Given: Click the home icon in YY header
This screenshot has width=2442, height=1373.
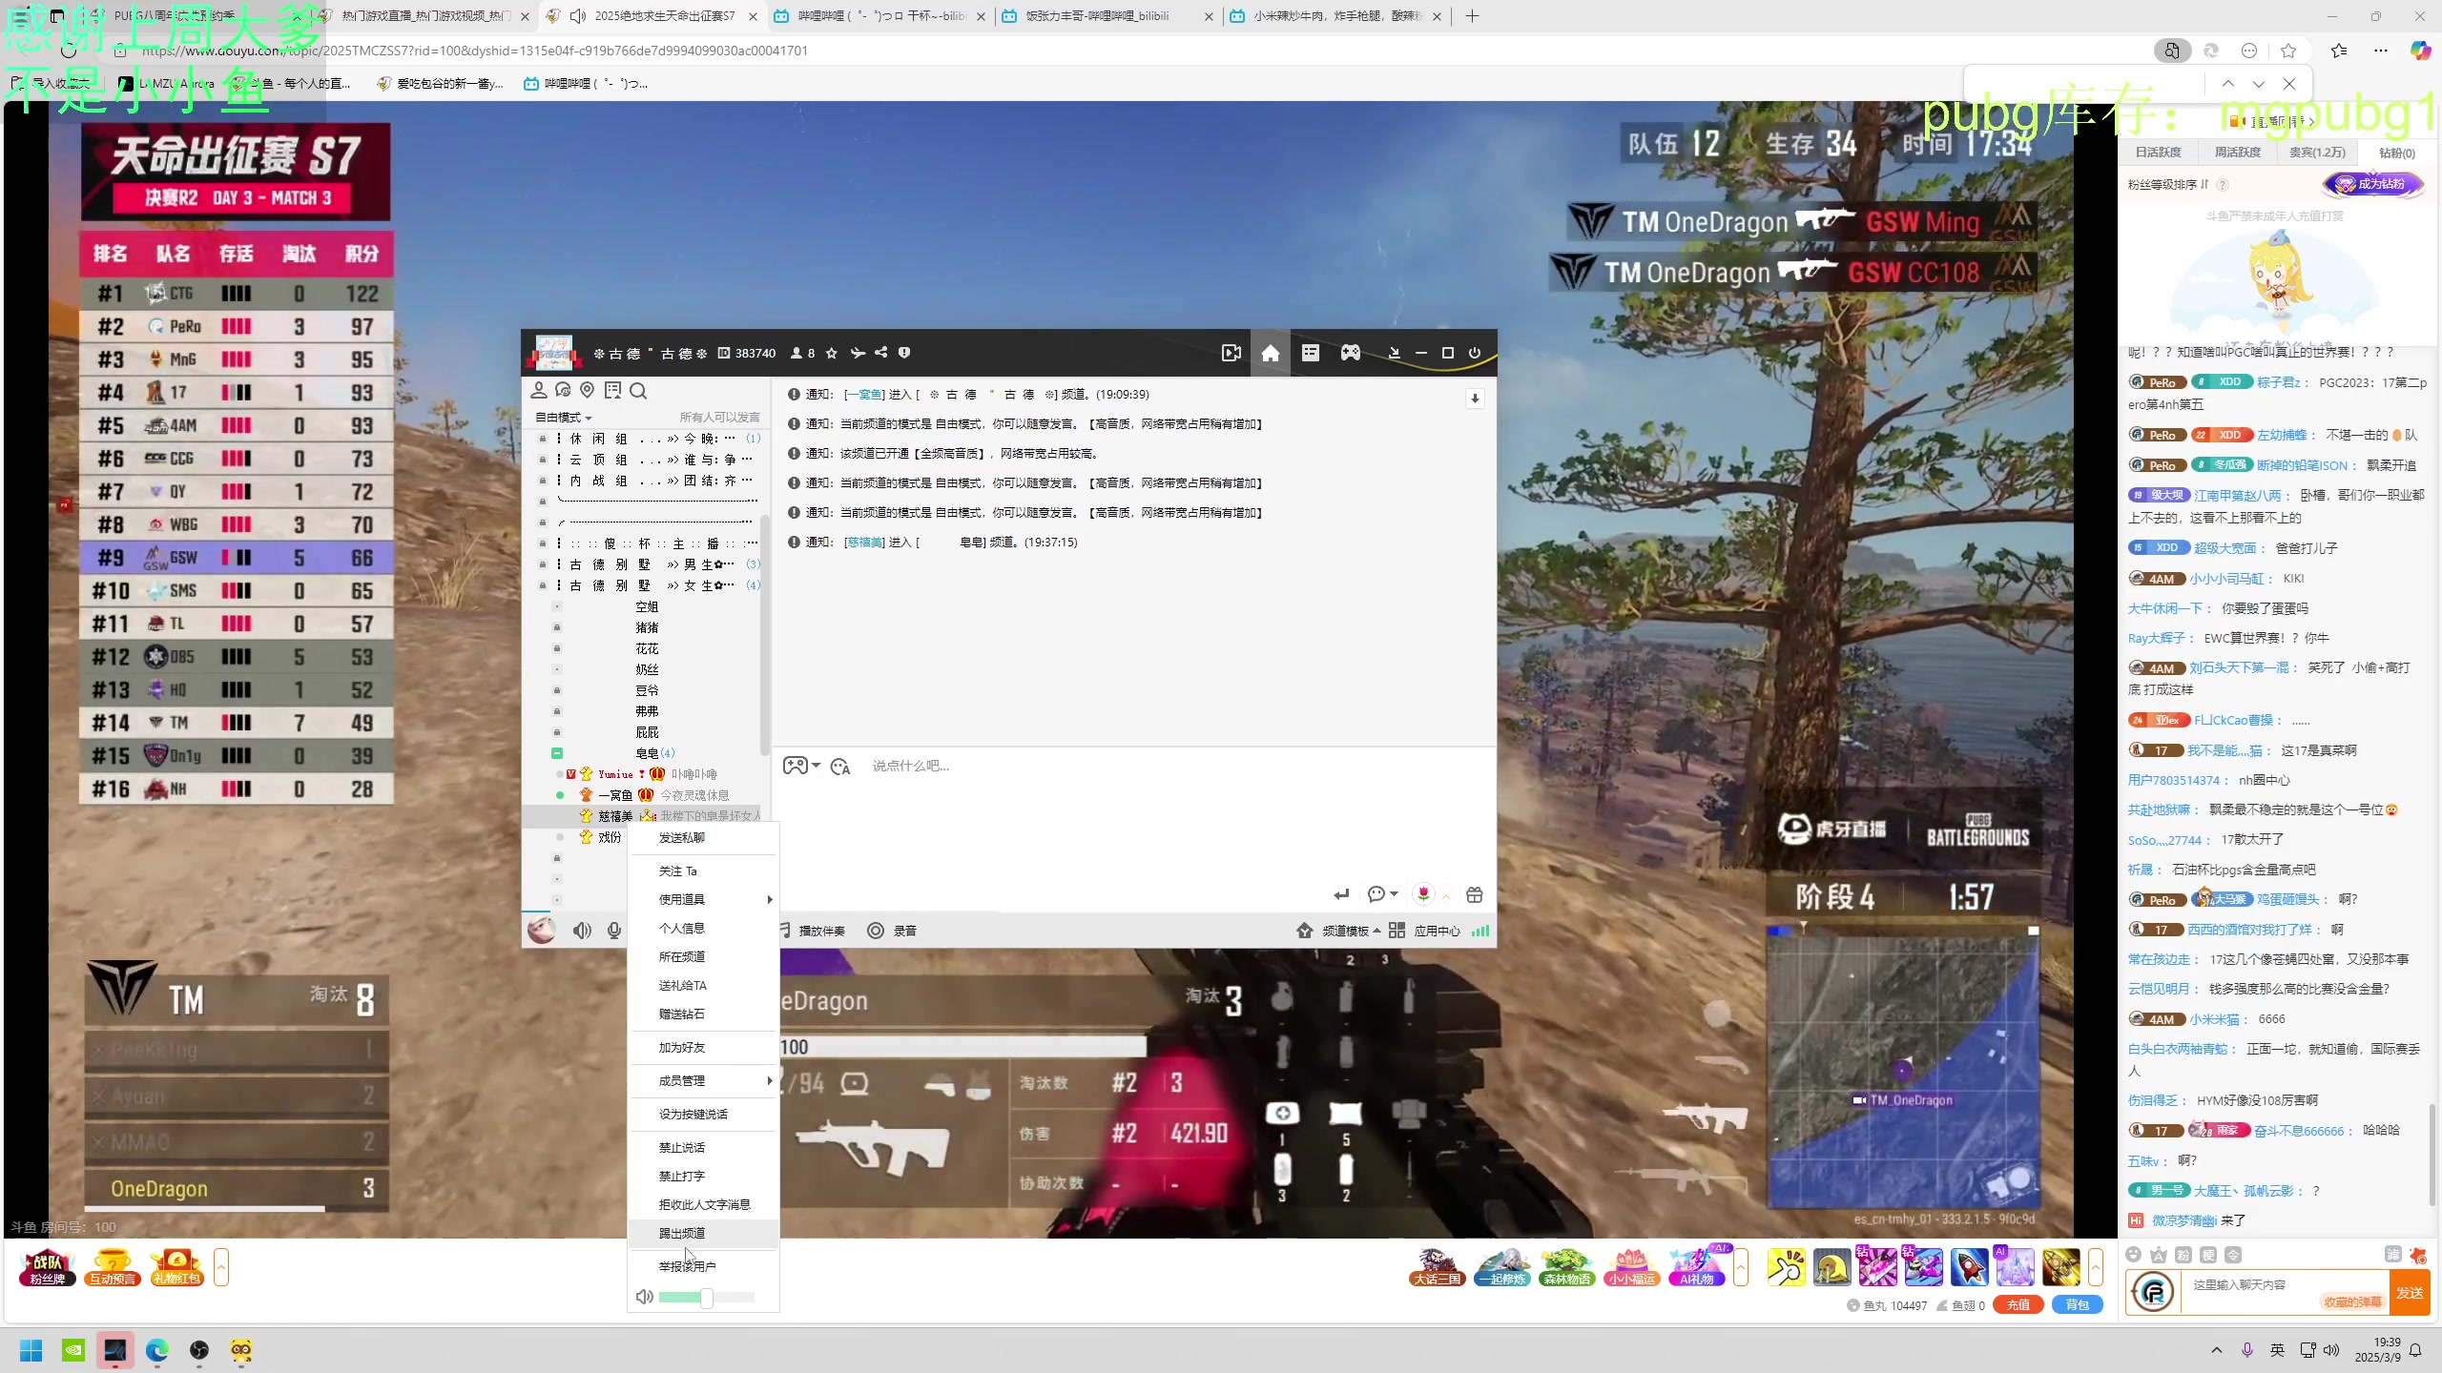Looking at the screenshot, I should 1270,354.
